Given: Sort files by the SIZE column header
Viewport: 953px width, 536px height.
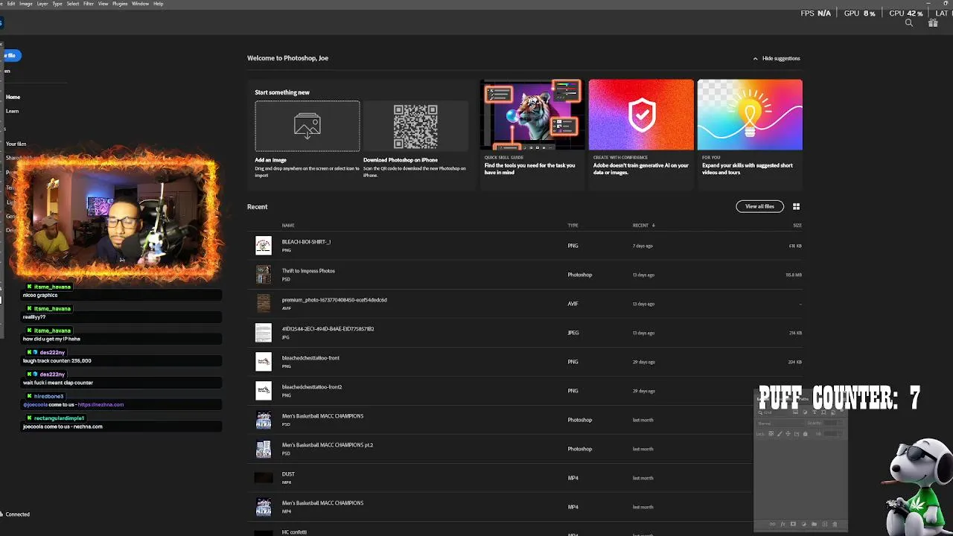Looking at the screenshot, I should point(797,225).
